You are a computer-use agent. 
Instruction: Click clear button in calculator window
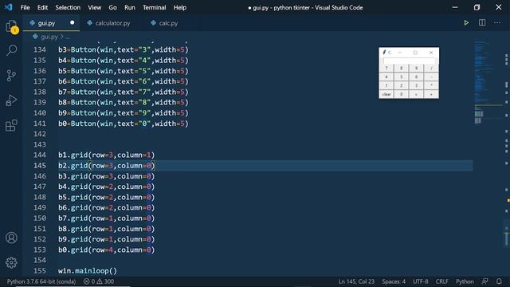tap(386, 94)
